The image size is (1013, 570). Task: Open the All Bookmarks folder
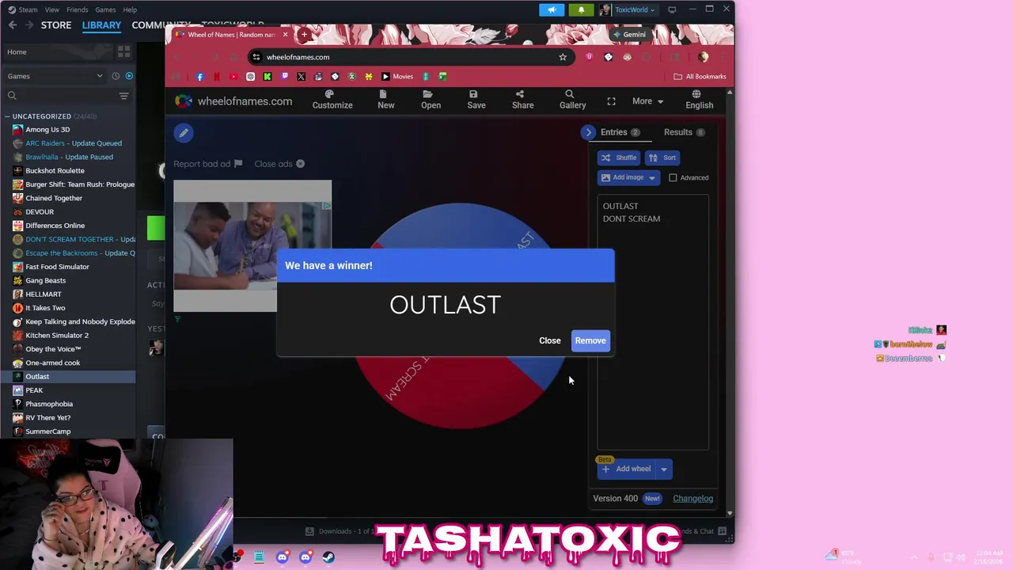coord(700,77)
